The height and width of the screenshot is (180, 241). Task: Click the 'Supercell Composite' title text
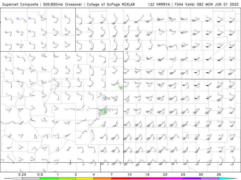coord(20,4)
